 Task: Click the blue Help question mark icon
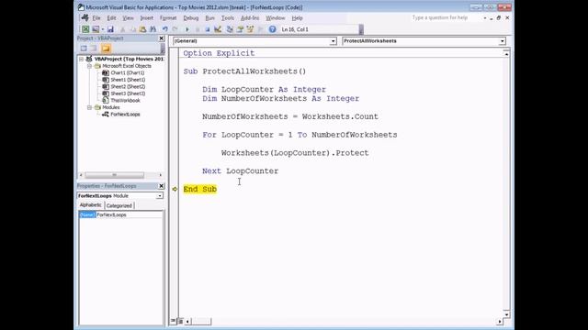click(x=272, y=29)
